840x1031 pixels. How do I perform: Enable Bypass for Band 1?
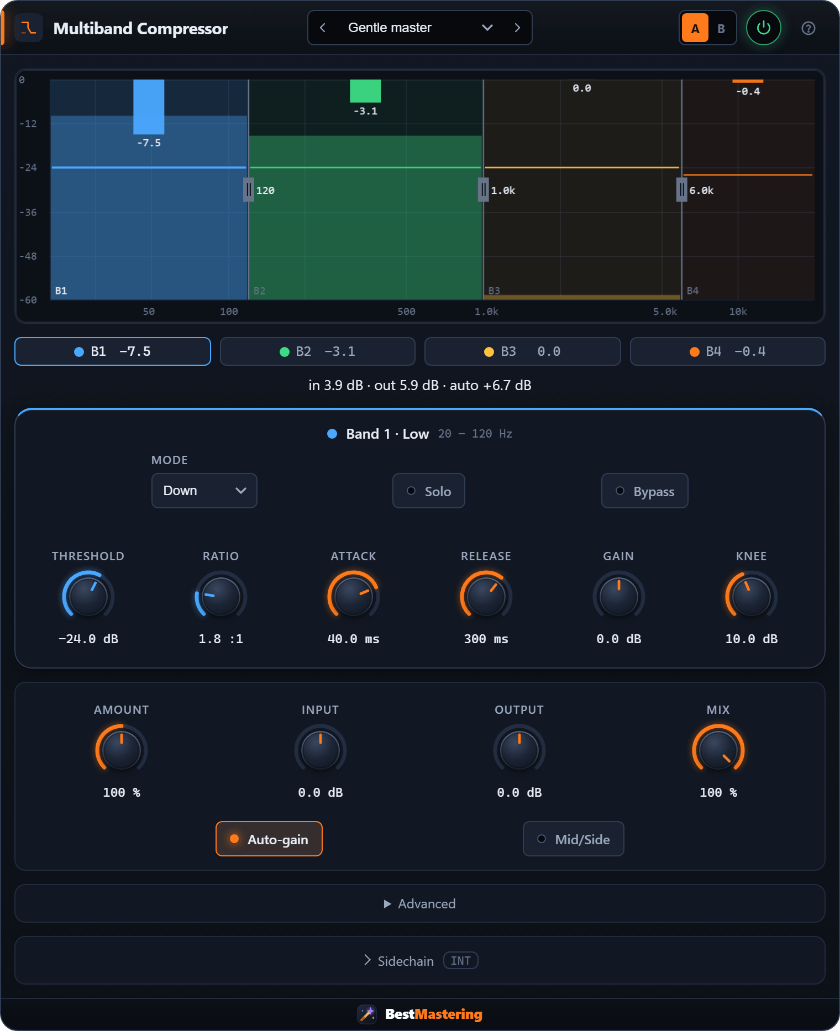pos(645,491)
